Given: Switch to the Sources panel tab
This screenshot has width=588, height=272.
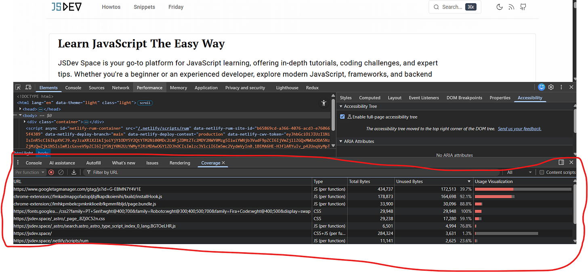Looking at the screenshot, I should [x=97, y=88].
